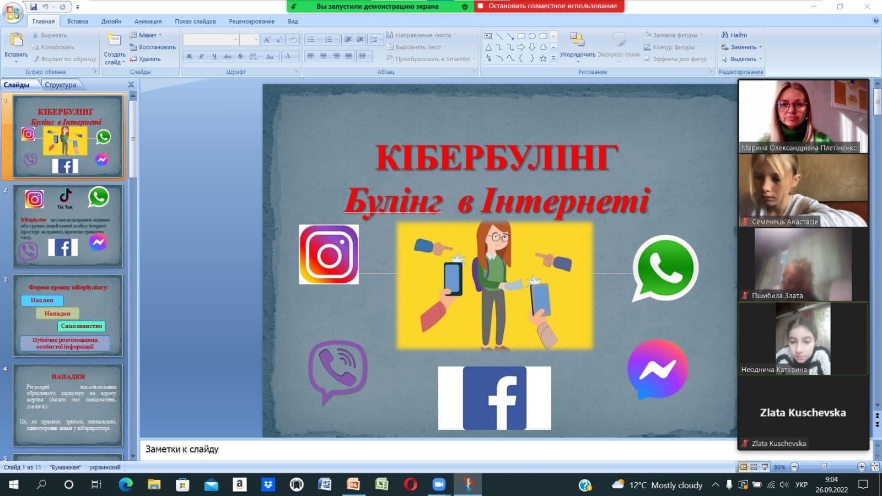Toggle text shadow S formatting

pyautogui.click(x=240, y=56)
